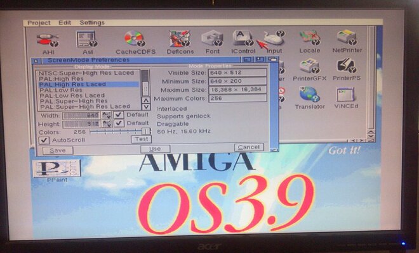The height and width of the screenshot is (253, 419).
Task: Click the Test button
Action: (x=142, y=139)
